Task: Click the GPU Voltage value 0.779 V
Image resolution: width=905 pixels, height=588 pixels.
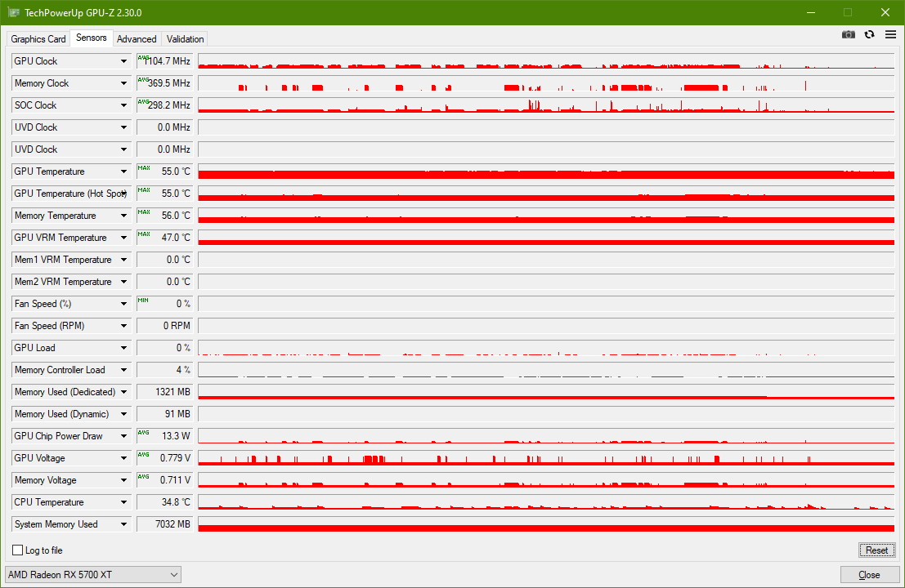Action: (164, 458)
